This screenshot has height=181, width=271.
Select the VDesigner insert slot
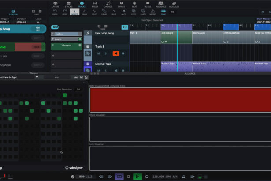[x=67, y=46]
